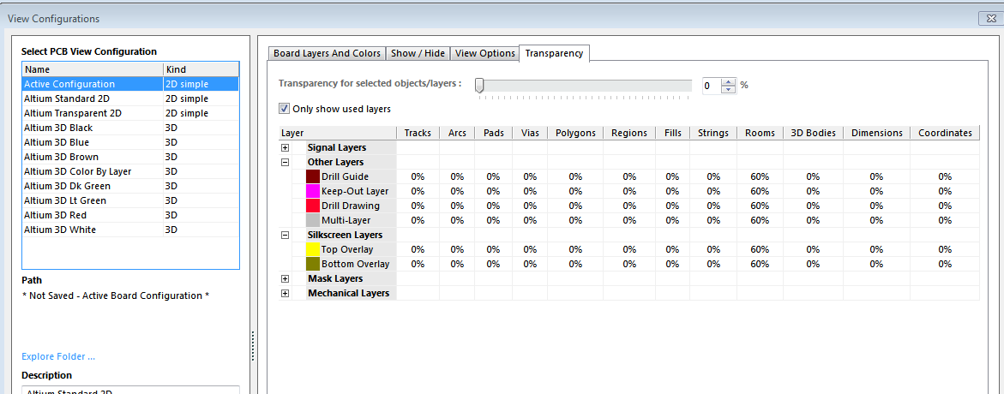Expand the Mechanical Layers group
This screenshot has height=394, width=1004.
pos(285,294)
